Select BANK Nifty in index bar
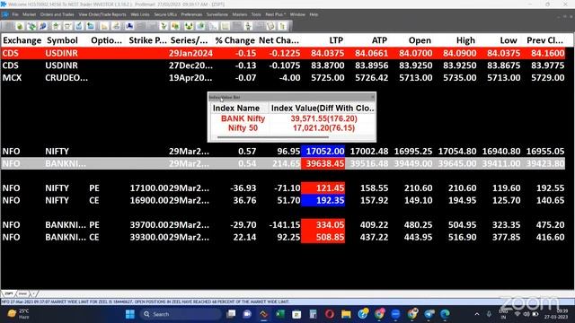This screenshot has width=575, height=323. coord(243,118)
